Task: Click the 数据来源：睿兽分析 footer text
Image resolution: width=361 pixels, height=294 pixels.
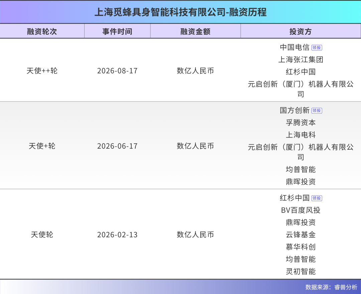Action: point(331,287)
